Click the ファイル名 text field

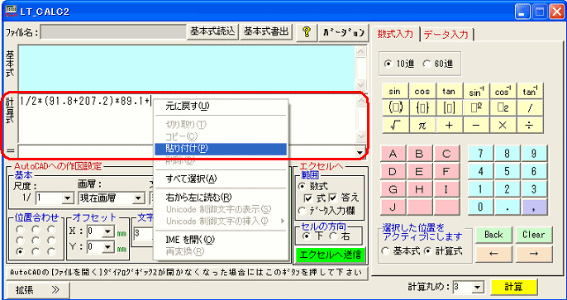(x=113, y=32)
